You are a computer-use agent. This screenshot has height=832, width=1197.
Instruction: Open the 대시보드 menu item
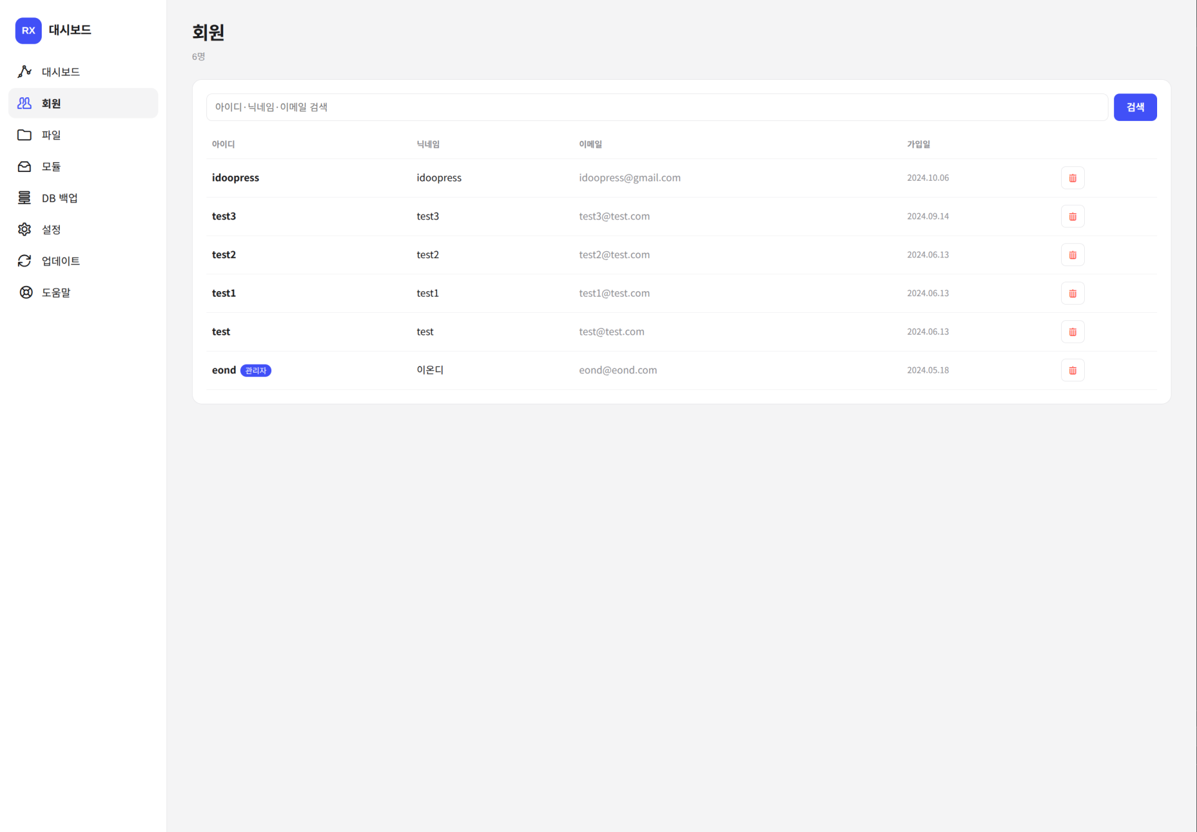[83, 72]
